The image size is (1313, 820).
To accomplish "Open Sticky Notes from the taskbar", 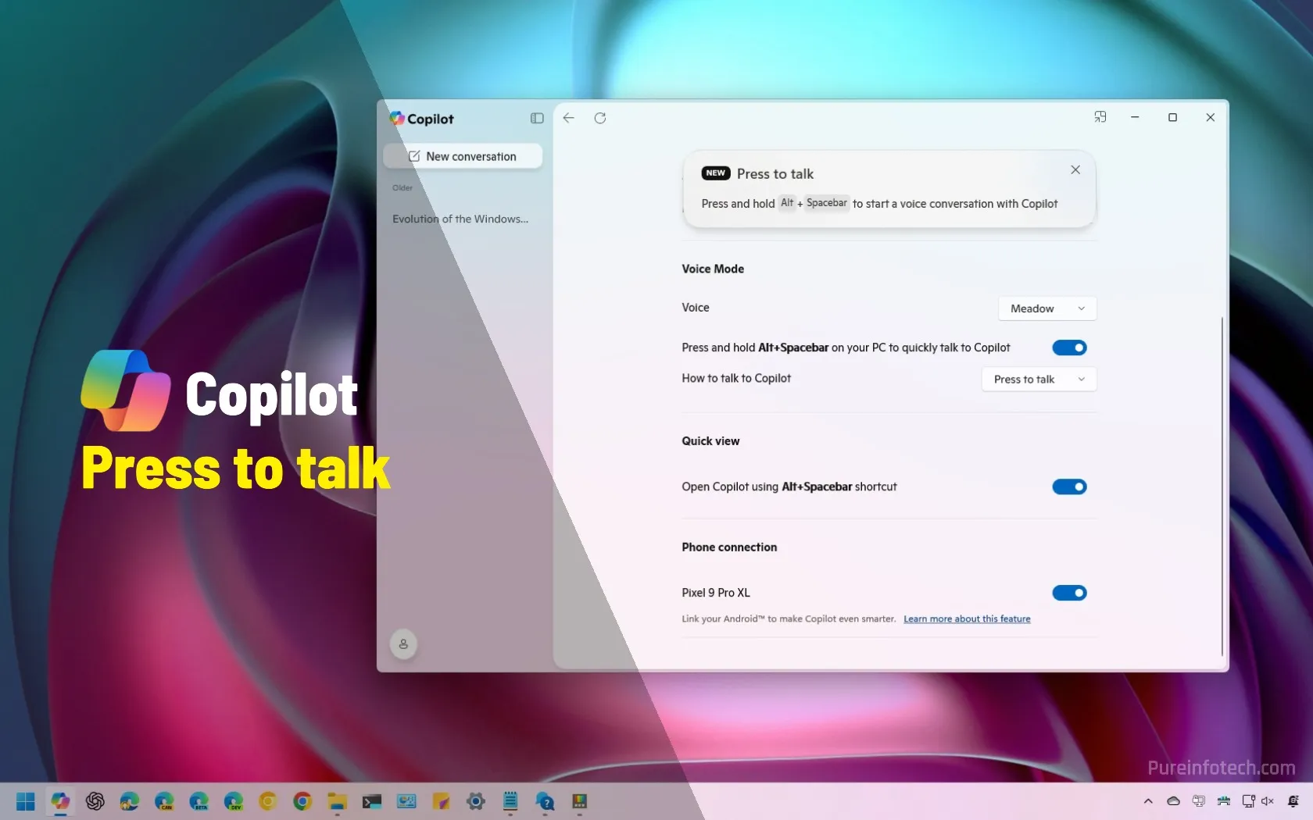I will (441, 801).
